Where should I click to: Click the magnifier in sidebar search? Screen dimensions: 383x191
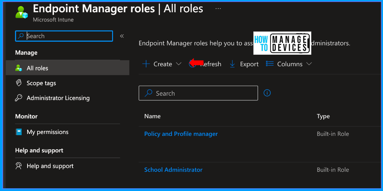point(21,36)
